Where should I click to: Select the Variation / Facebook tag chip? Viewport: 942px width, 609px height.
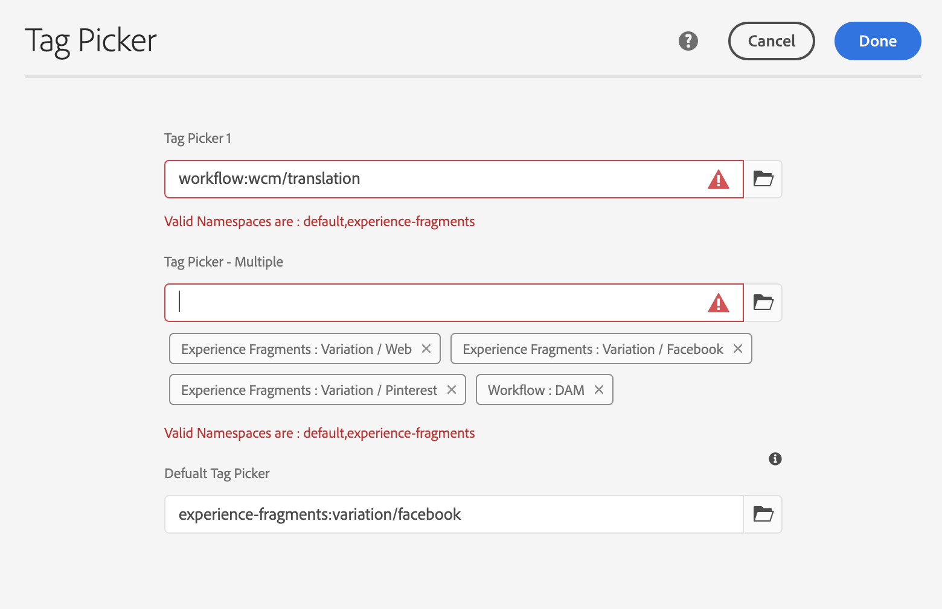tap(592, 349)
